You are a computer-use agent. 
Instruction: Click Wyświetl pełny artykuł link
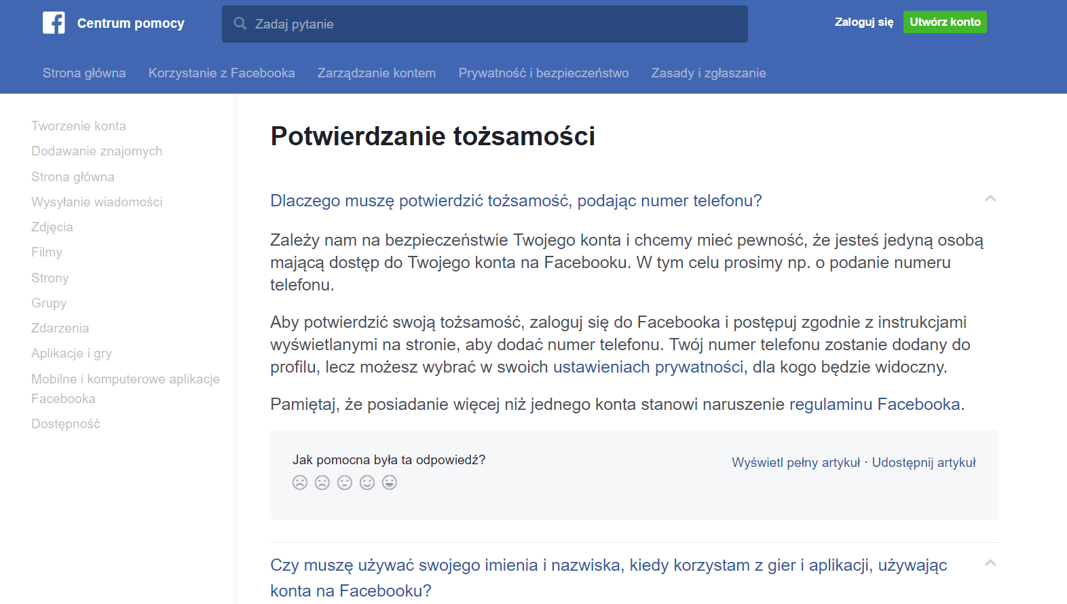(796, 463)
